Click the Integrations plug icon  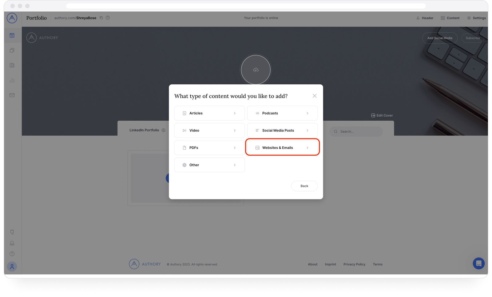click(x=12, y=232)
